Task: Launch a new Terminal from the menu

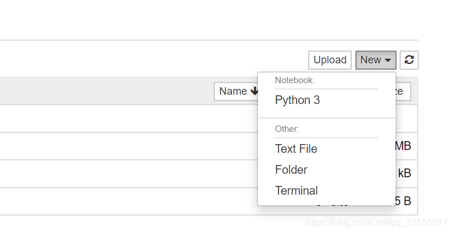Action: [296, 191]
